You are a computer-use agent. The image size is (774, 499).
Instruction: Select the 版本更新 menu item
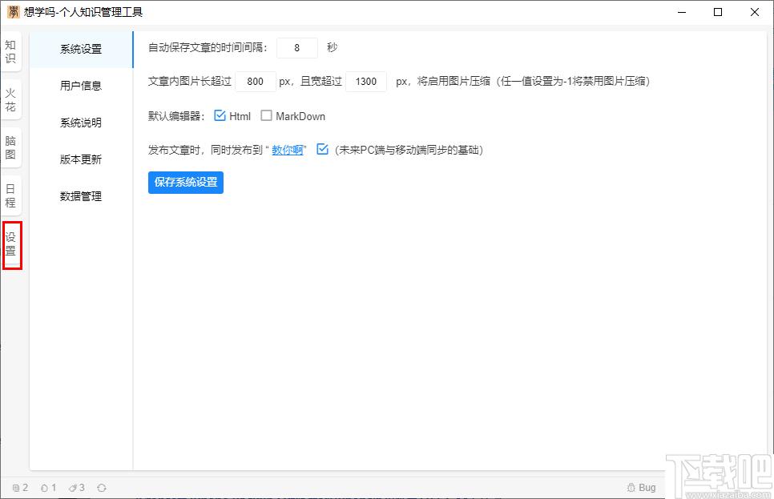point(81,159)
